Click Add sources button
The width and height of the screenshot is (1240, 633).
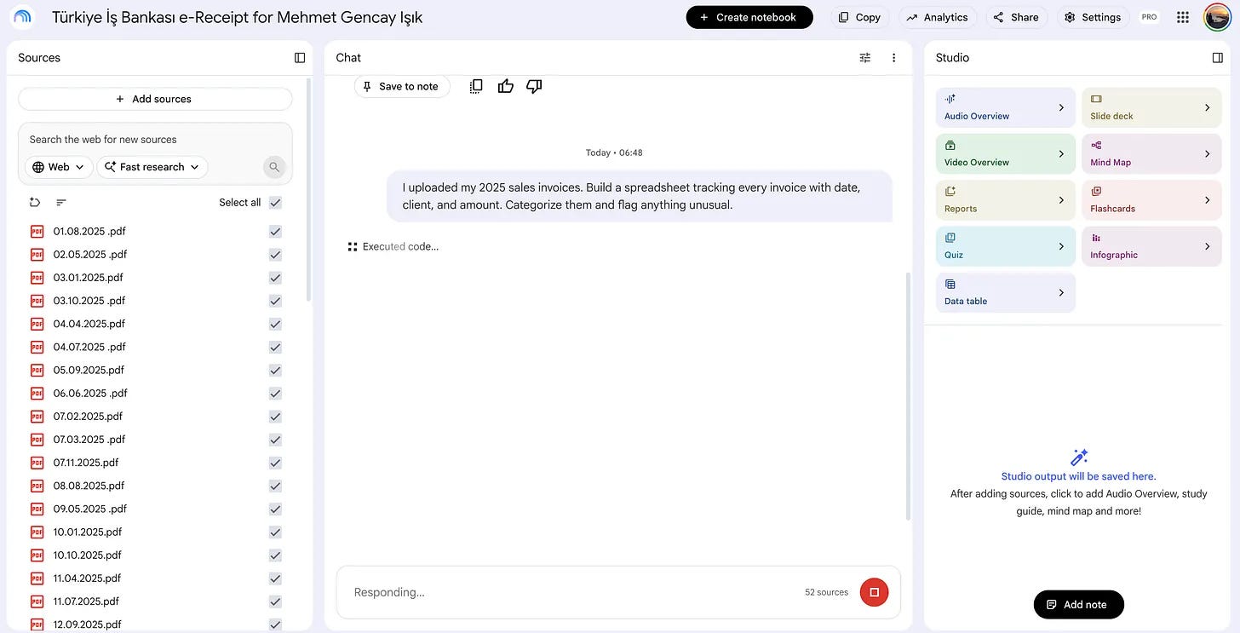155,99
